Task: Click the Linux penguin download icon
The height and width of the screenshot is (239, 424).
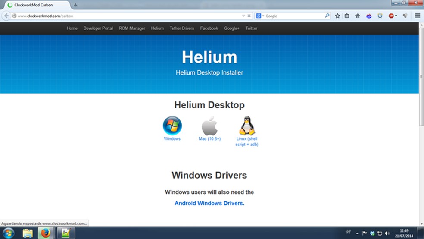Action: coord(247,126)
